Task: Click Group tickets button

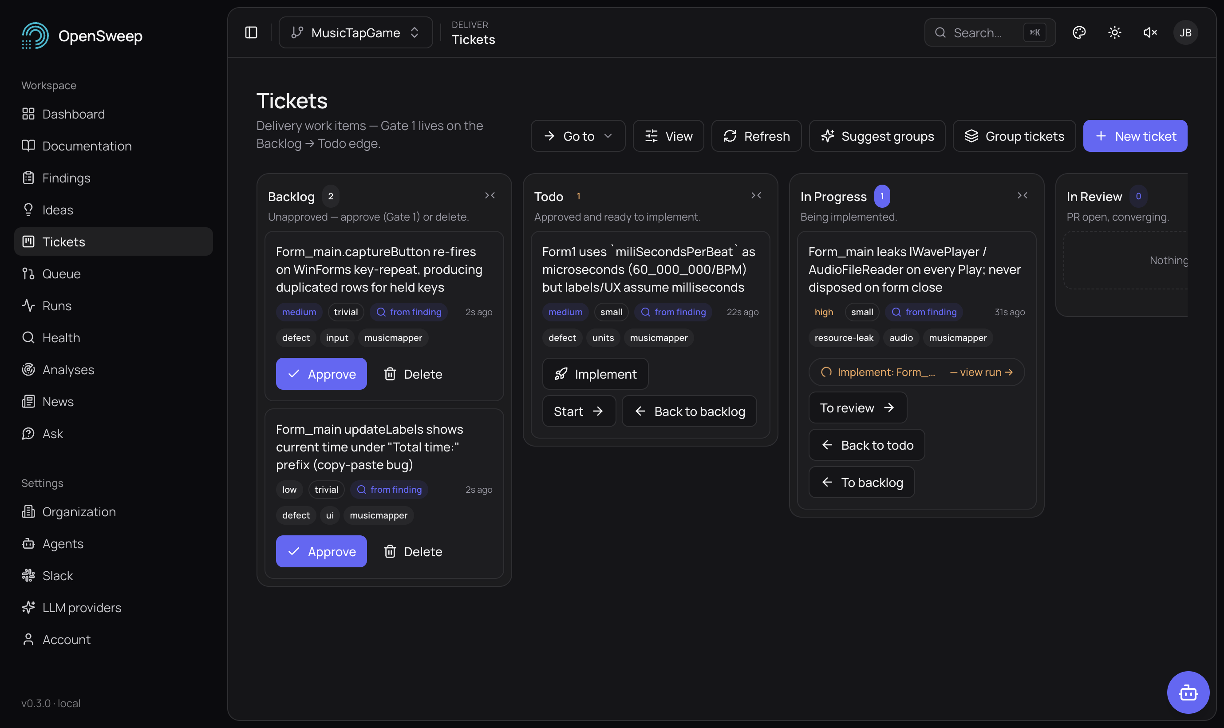Action: click(x=1014, y=136)
